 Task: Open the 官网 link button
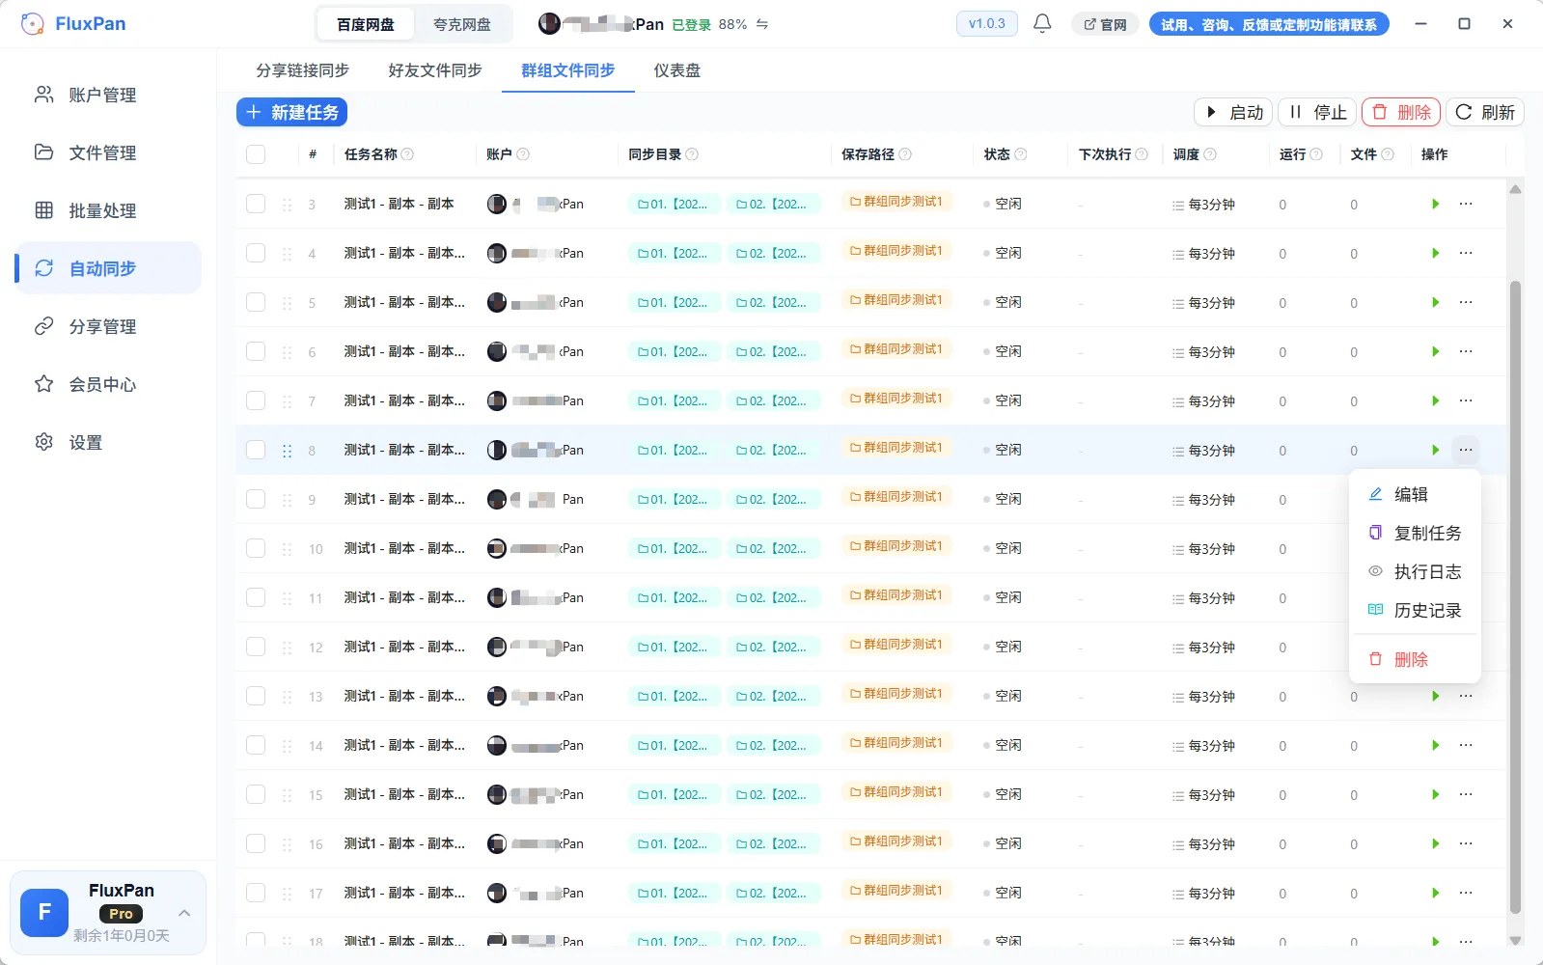1105,24
